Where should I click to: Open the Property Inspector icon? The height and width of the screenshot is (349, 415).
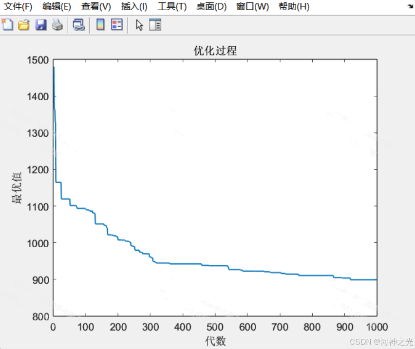(155, 25)
